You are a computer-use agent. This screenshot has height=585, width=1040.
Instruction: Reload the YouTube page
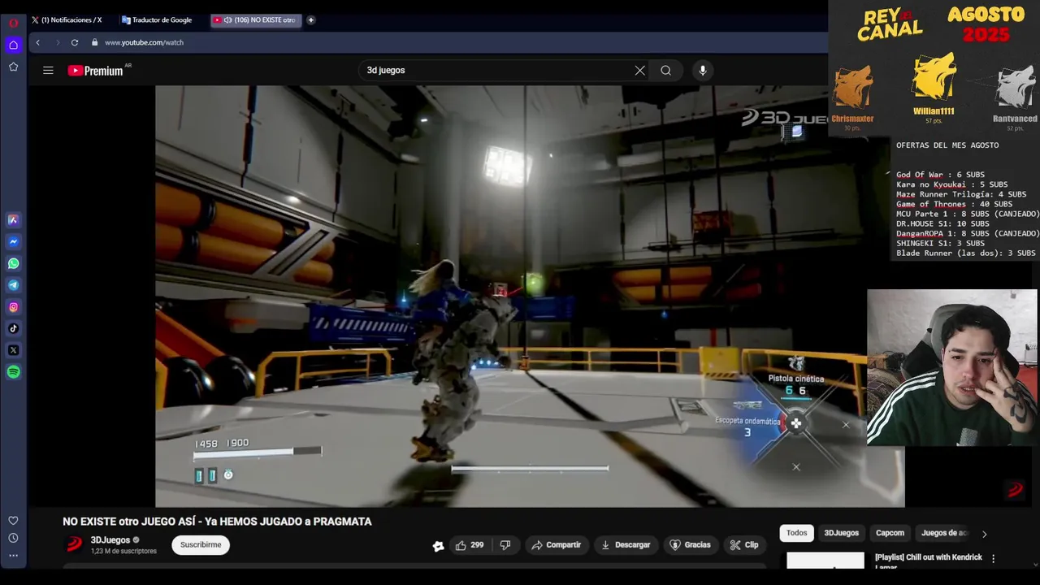[75, 42]
